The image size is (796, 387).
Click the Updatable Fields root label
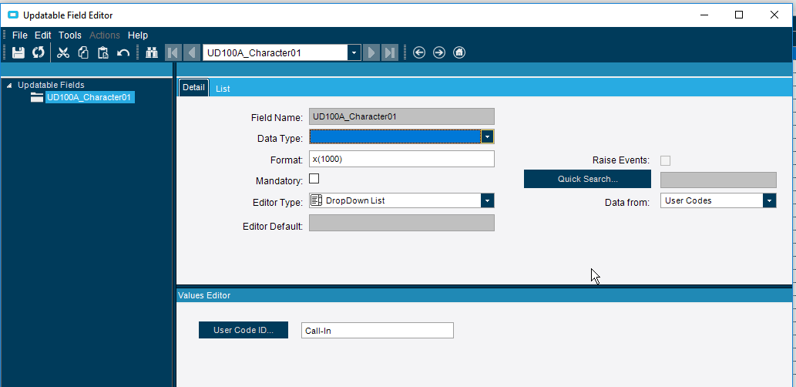(x=51, y=86)
